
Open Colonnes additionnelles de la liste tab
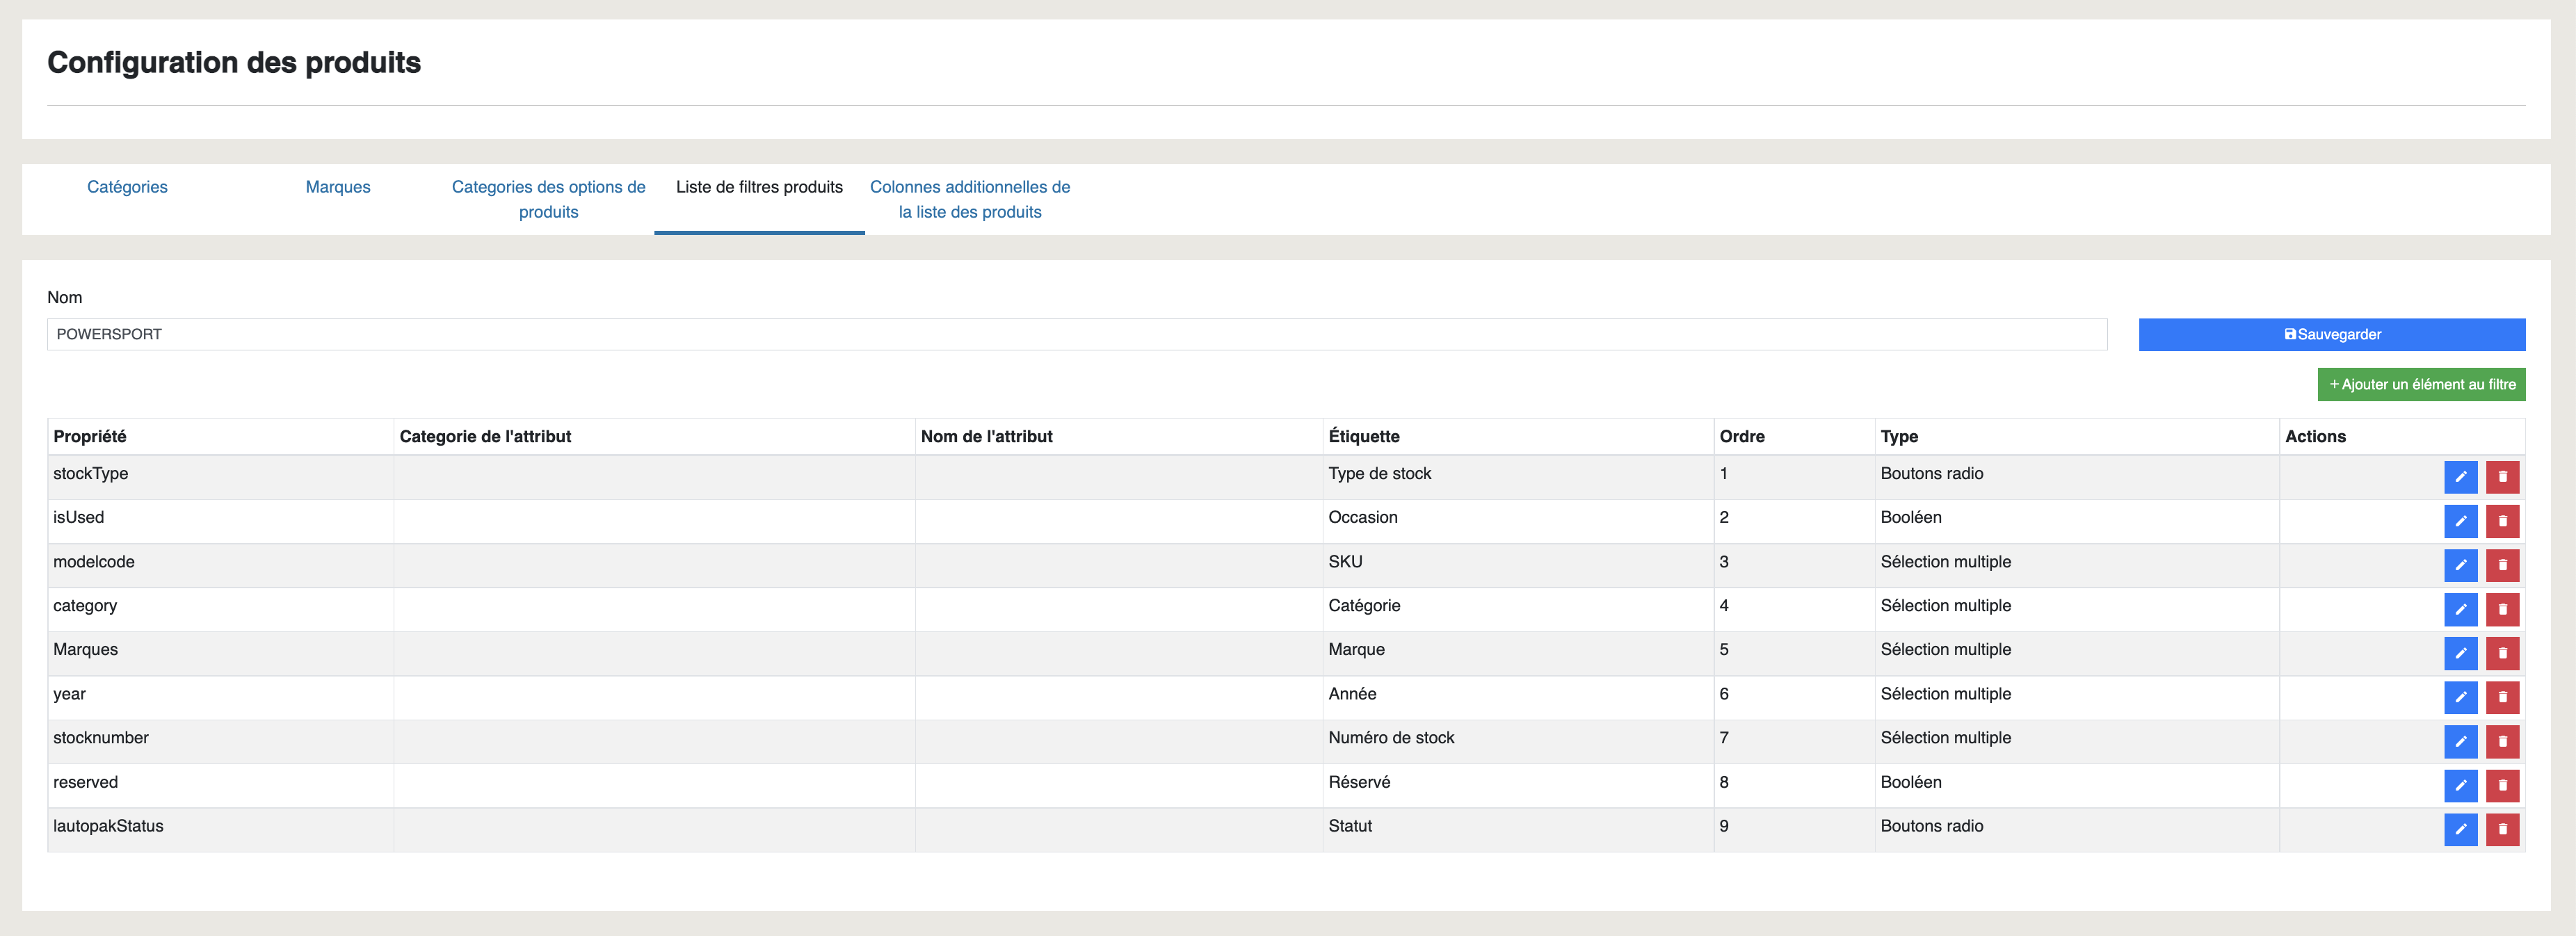click(x=969, y=199)
